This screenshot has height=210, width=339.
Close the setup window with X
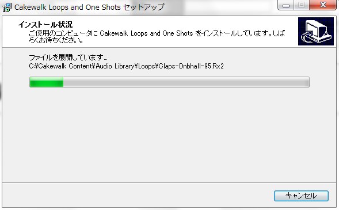(323, 5)
